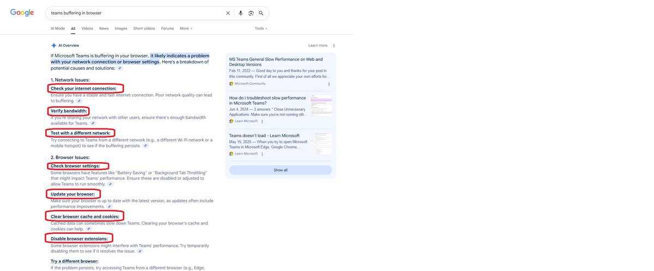This screenshot has height=271, width=654.
Task: Submit search with the magnifying glass icon
Action: coord(261,13)
